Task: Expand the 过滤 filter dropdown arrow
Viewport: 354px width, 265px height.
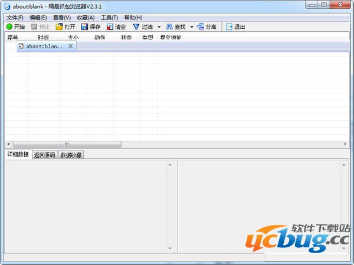Action: pyautogui.click(x=159, y=27)
